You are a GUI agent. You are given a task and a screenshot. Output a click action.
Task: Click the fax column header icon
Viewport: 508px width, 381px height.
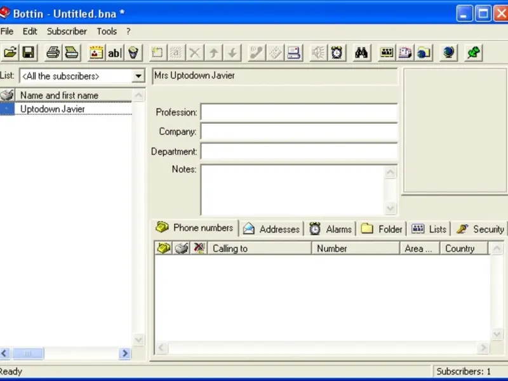(x=182, y=248)
